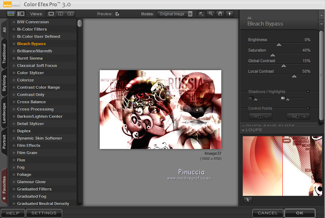Select the arrow pointer tool
The height and width of the screenshot is (218, 325).
tap(201, 14)
